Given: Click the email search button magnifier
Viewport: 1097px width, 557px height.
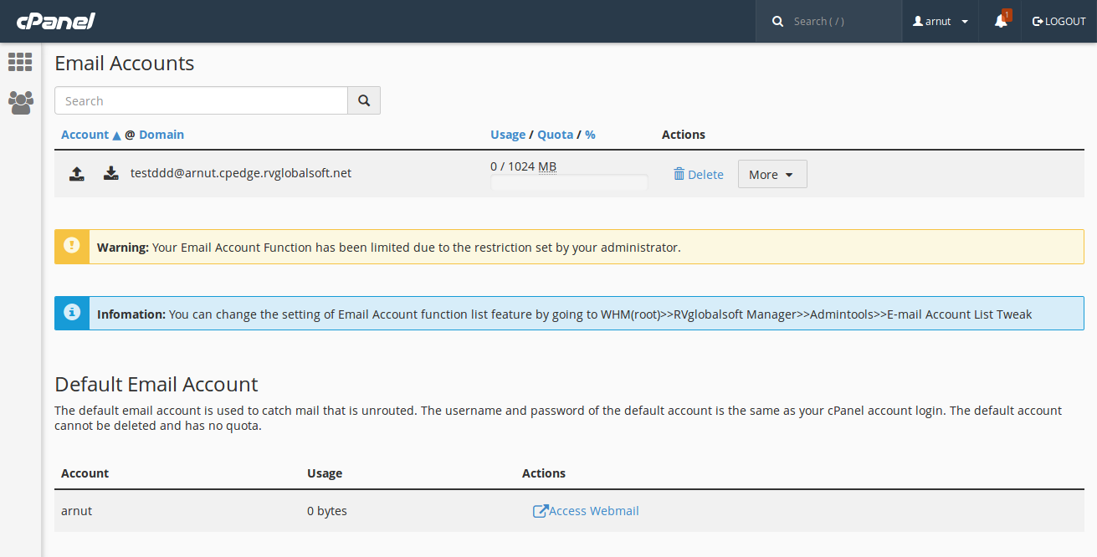Looking at the screenshot, I should coord(364,100).
